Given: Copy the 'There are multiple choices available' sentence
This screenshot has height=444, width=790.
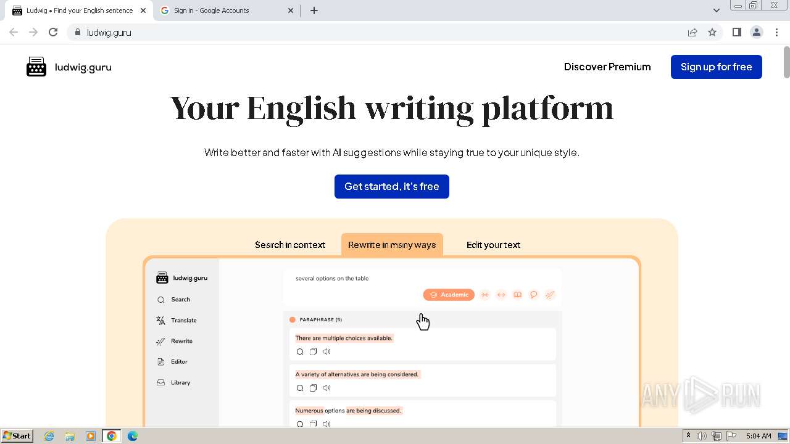Looking at the screenshot, I should [x=313, y=351].
